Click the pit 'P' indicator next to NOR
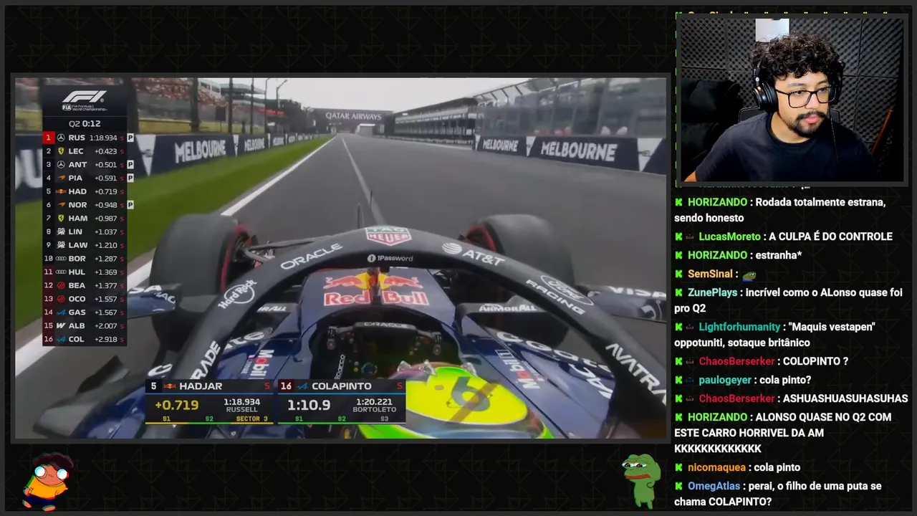917x516 pixels. (130, 205)
